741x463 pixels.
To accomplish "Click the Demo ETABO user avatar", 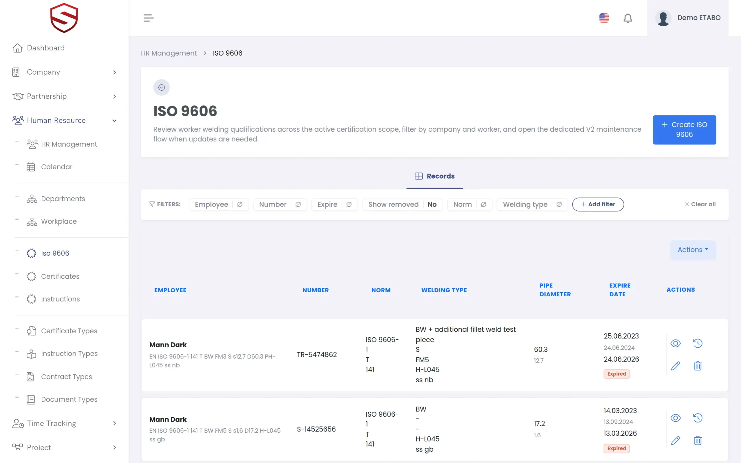I will (x=663, y=18).
